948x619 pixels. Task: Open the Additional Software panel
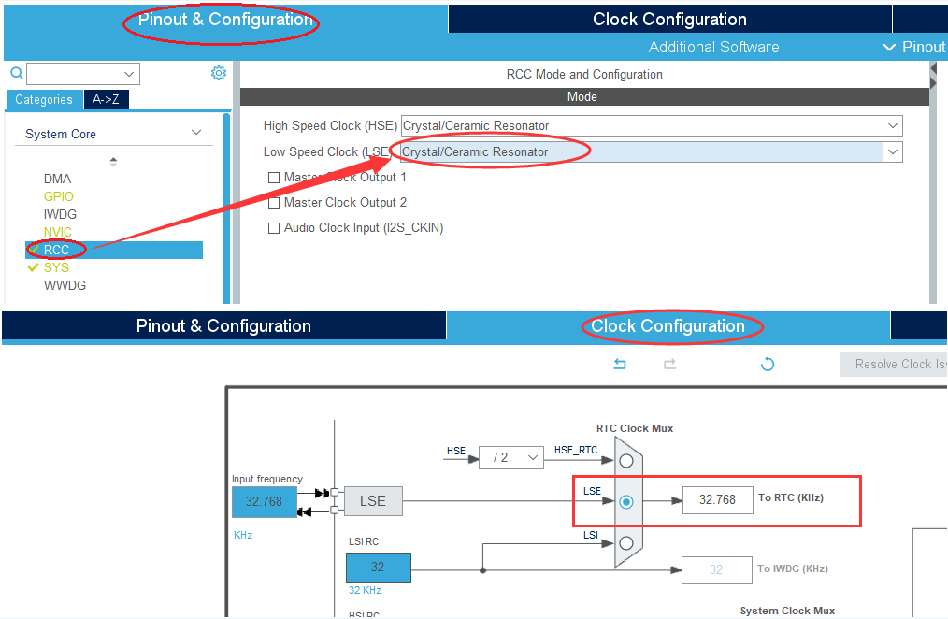coord(713,47)
